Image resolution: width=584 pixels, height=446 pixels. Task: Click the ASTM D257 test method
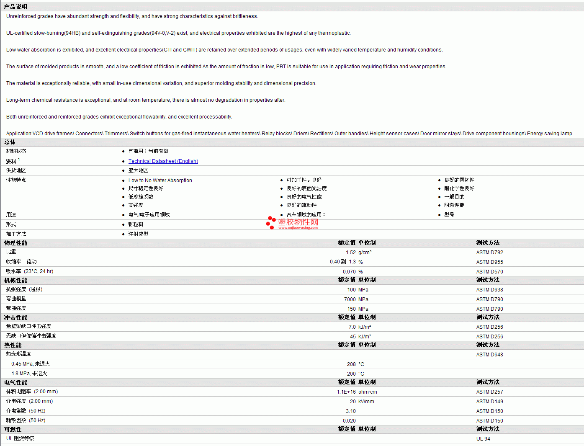click(489, 392)
